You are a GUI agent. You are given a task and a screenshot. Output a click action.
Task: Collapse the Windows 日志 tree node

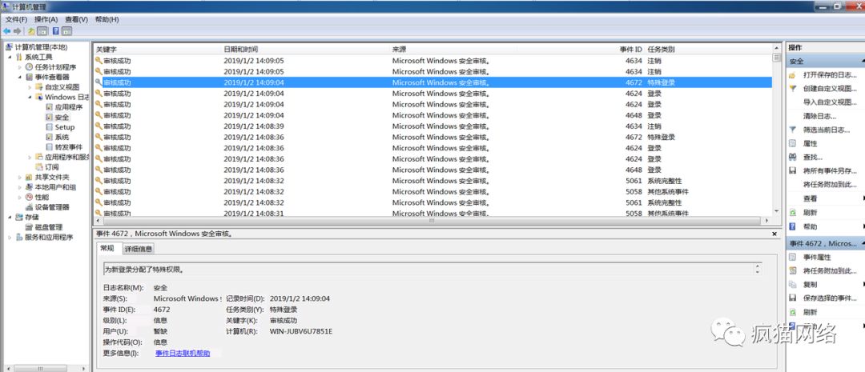click(30, 97)
